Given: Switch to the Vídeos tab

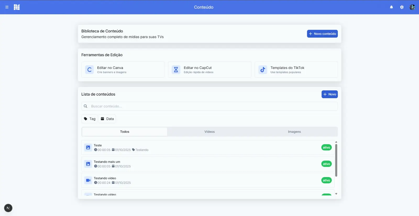Looking at the screenshot, I should [x=210, y=132].
